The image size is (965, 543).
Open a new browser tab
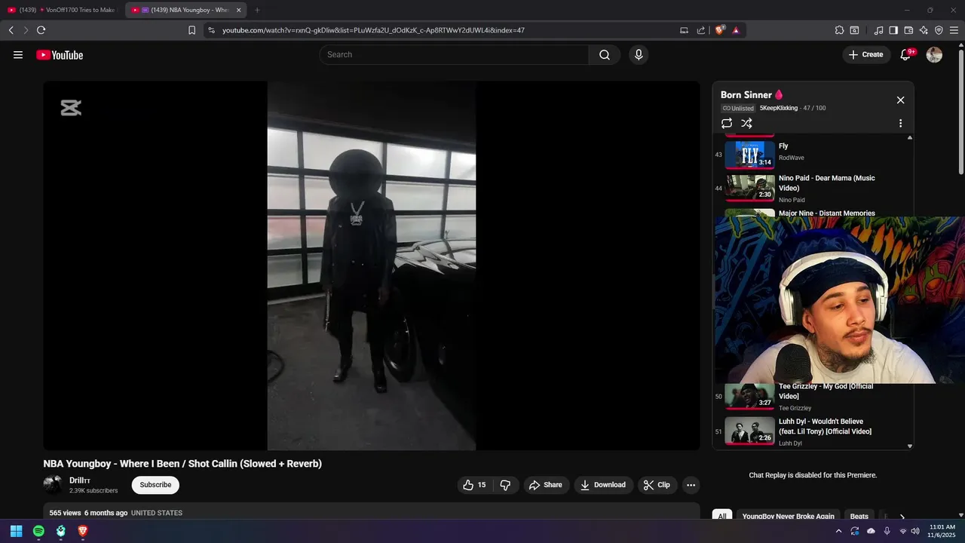257,10
